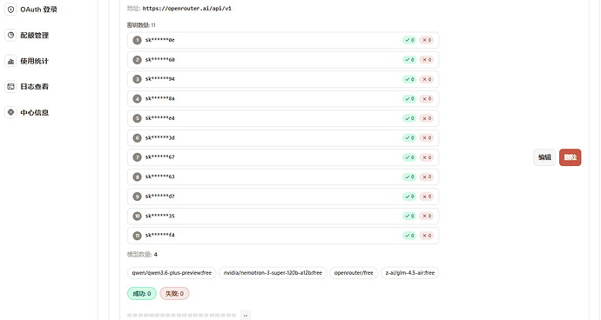The width and height of the screenshot is (601, 320).
Task: Click the z-ai/glm-4.5-air:free model tag
Action: [x=409, y=273]
